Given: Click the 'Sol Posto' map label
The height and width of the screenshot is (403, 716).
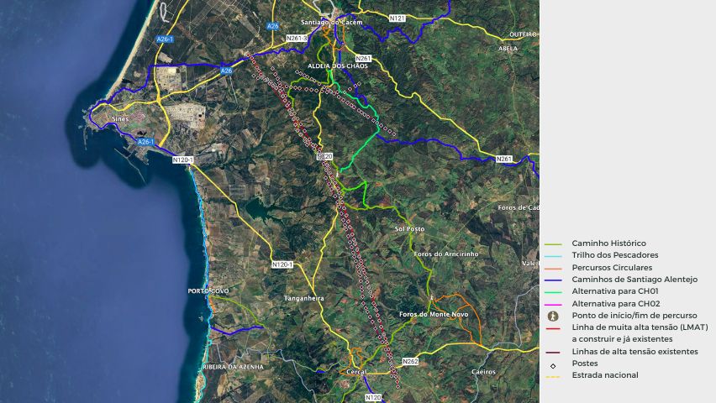Looking at the screenshot, I should point(409,228).
